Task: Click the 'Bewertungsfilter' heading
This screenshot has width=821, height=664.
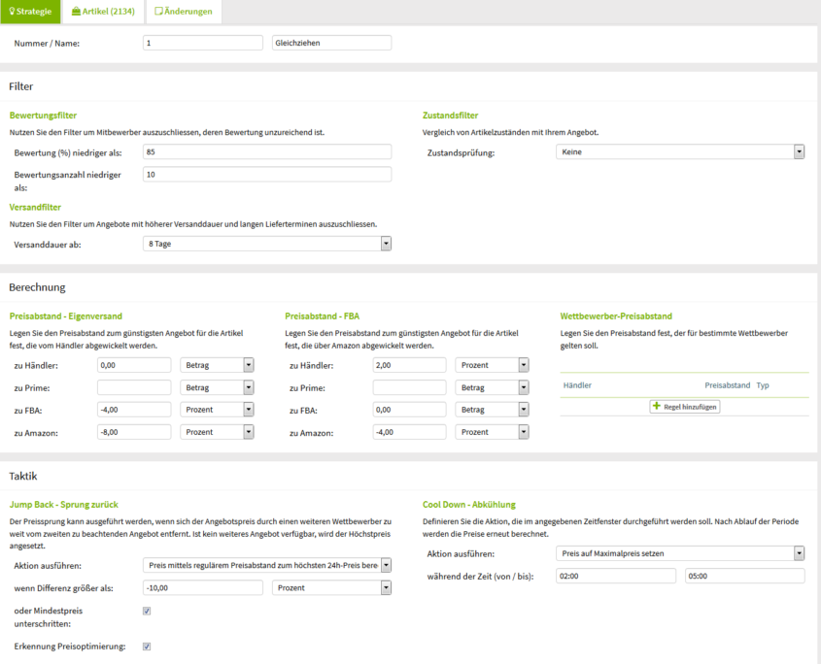Action: tap(43, 116)
